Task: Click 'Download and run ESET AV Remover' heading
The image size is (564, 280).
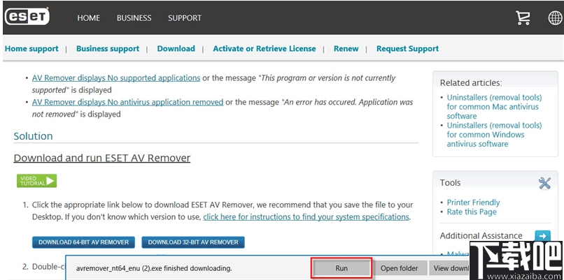Action: coord(101,158)
